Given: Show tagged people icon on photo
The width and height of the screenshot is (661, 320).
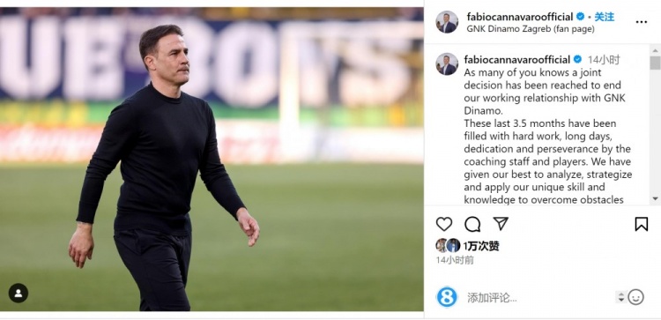Looking at the screenshot, I should pos(19,293).
